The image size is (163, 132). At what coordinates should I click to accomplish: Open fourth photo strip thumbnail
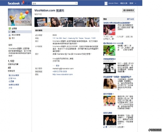coord(80,22)
